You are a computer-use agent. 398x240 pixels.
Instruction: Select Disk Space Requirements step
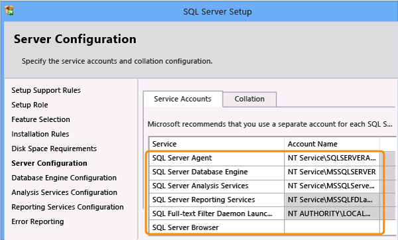(x=54, y=149)
